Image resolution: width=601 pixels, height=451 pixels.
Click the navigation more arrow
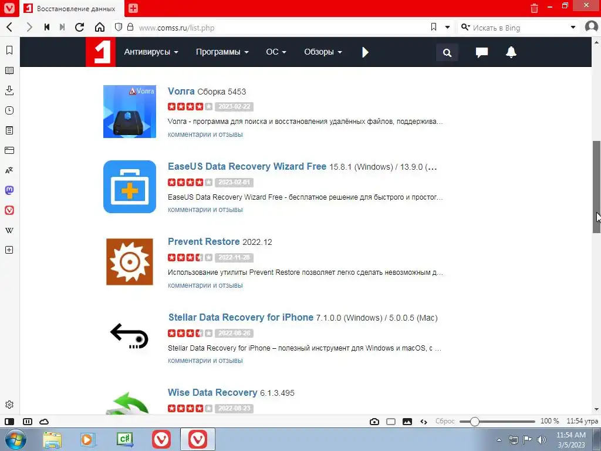coord(365,52)
